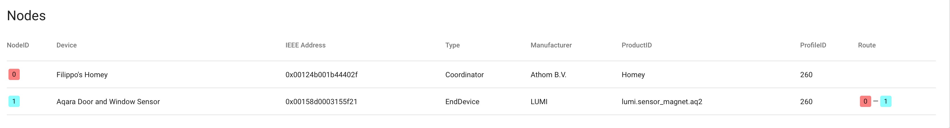Viewport: 950px width, 128px height.
Task: Click IEEE address 0x00124b001b44402f
Action: [x=321, y=75]
